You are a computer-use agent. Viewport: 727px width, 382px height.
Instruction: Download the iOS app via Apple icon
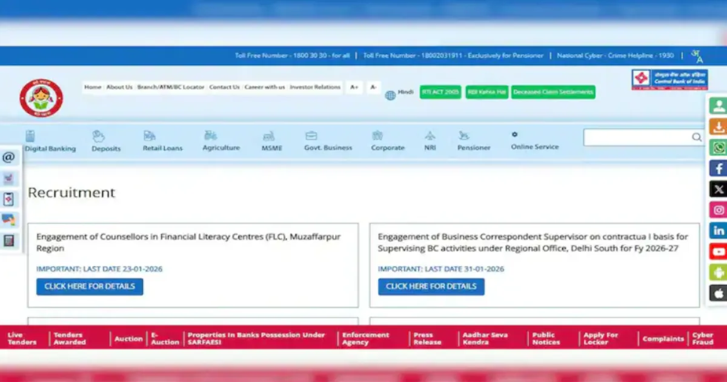(717, 293)
